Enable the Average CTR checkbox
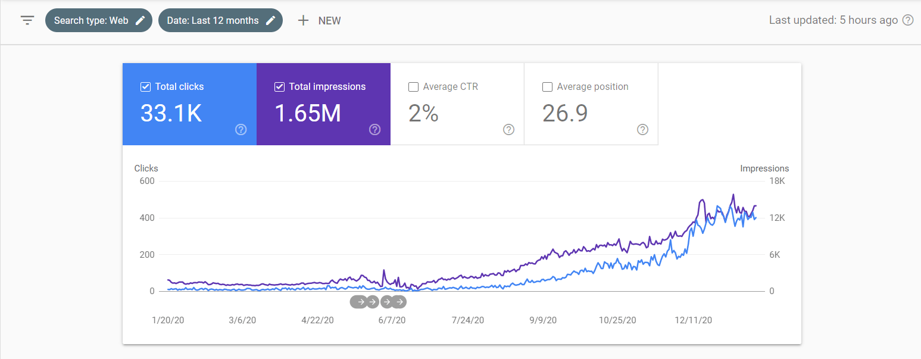921x359 pixels. (413, 87)
